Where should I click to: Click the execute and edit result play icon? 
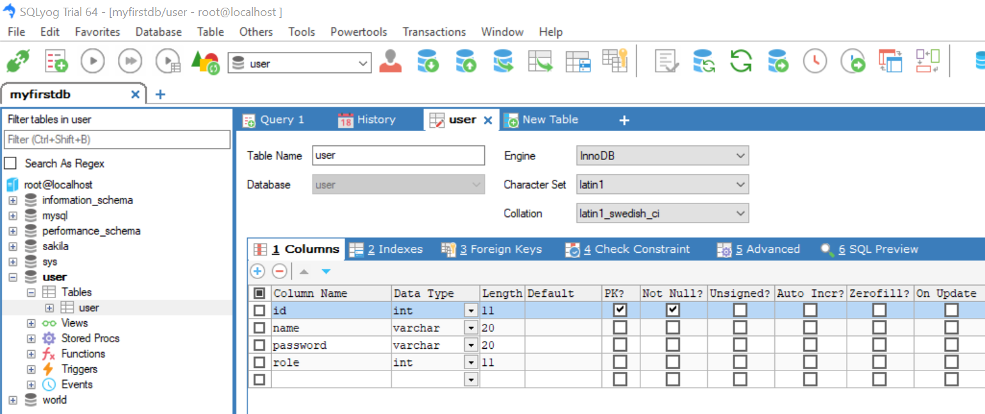click(x=168, y=61)
